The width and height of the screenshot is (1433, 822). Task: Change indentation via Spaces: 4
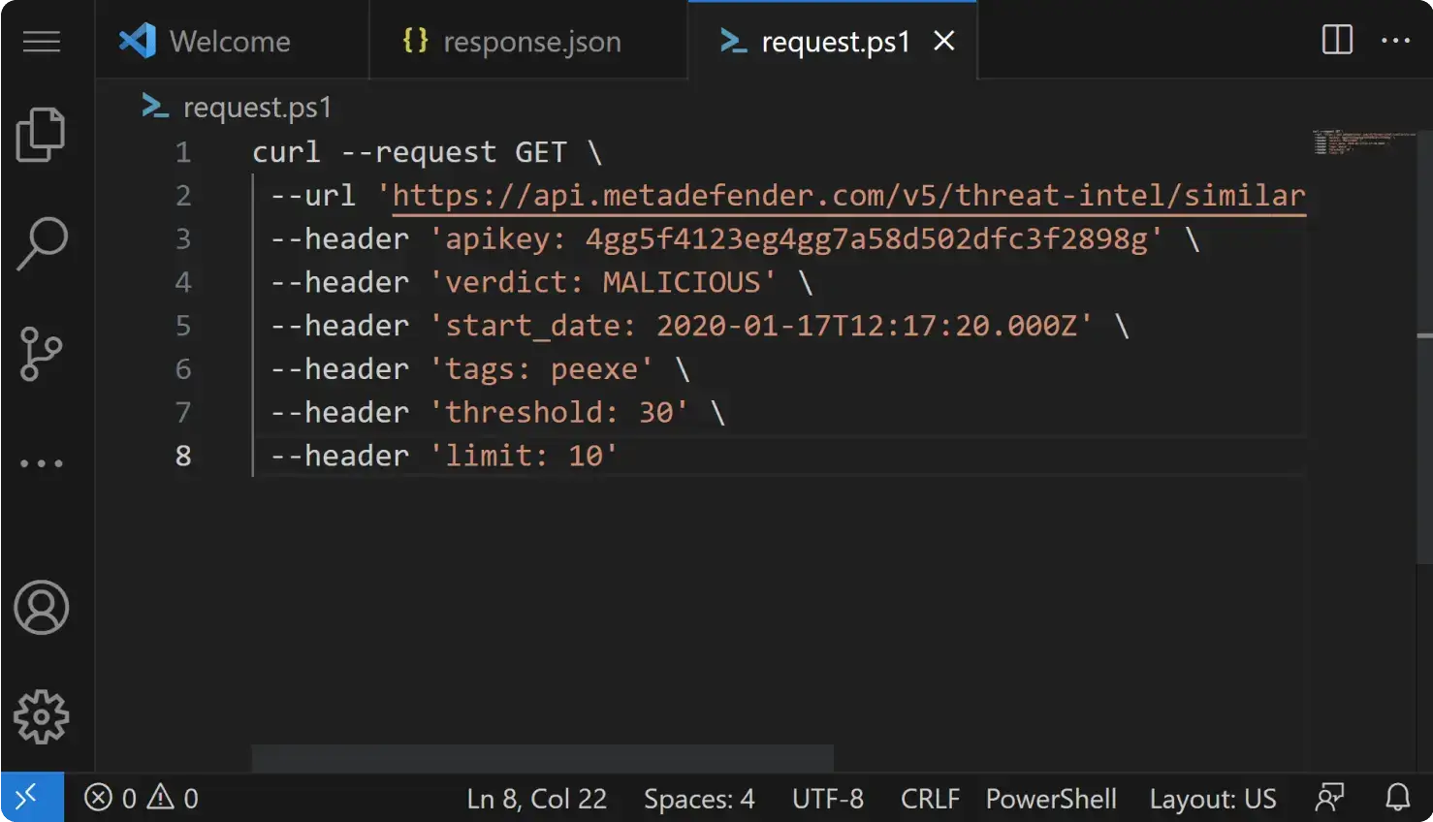click(699, 799)
